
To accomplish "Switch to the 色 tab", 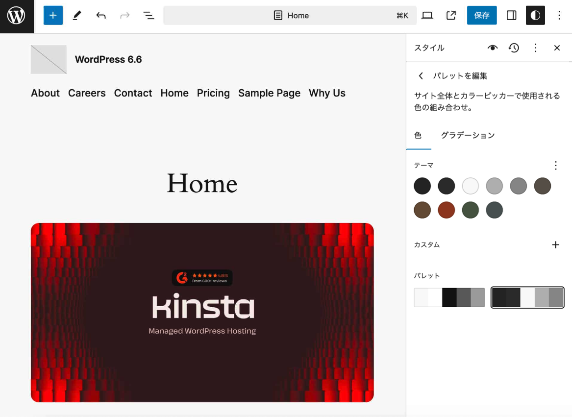I will tap(419, 135).
